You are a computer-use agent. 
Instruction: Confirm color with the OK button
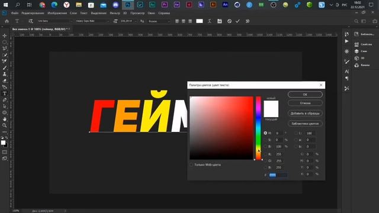305,95
